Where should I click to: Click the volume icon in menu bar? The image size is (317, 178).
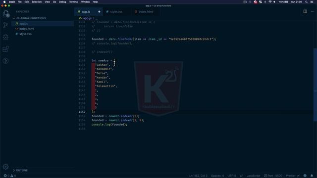[x=274, y=2]
